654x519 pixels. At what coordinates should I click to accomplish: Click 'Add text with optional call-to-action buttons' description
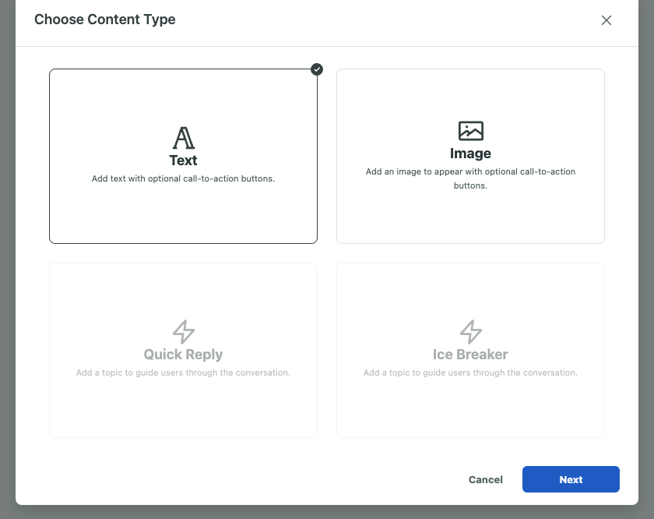183,178
